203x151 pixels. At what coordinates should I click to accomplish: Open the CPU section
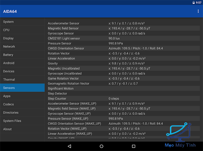point(23,30)
